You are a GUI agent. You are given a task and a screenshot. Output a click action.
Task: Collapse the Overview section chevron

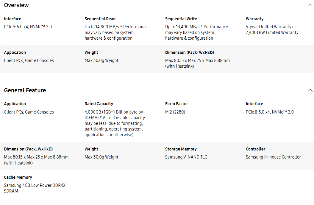coord(310,5)
